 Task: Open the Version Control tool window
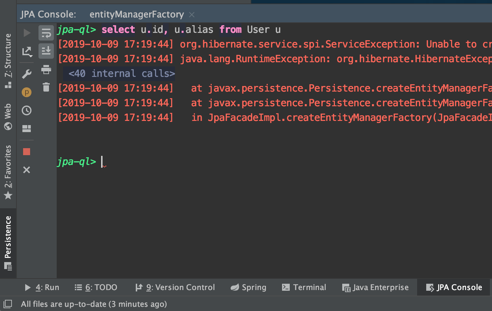point(175,287)
